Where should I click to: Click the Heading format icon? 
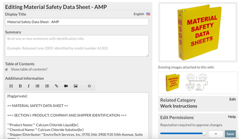[x=11, y=86]
